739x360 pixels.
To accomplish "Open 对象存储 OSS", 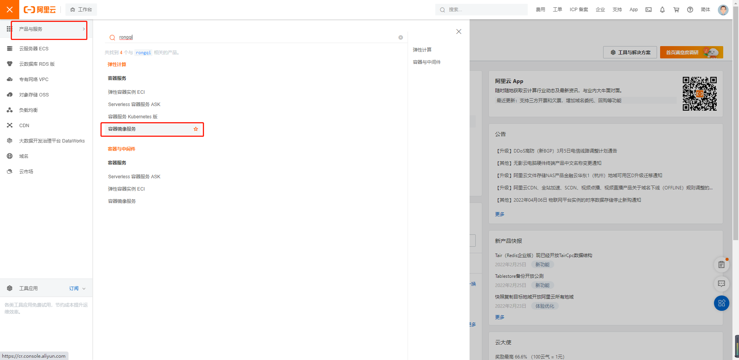I will [x=34, y=95].
